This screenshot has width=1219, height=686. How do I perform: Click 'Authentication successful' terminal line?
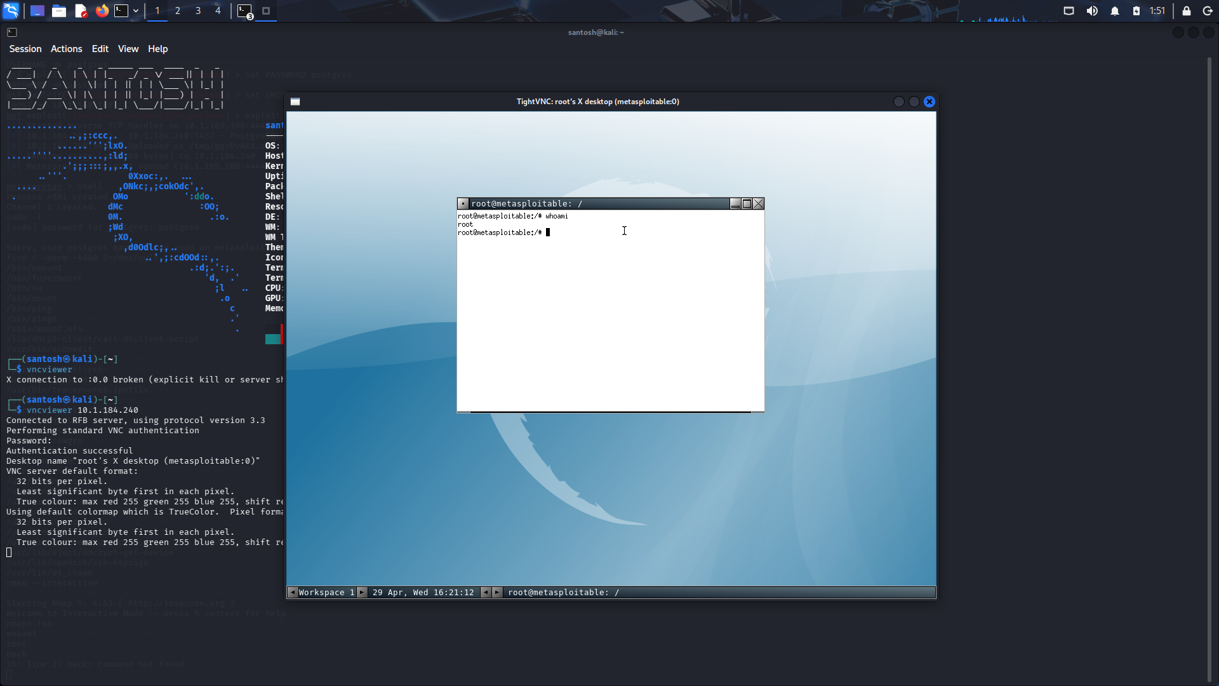tap(70, 451)
